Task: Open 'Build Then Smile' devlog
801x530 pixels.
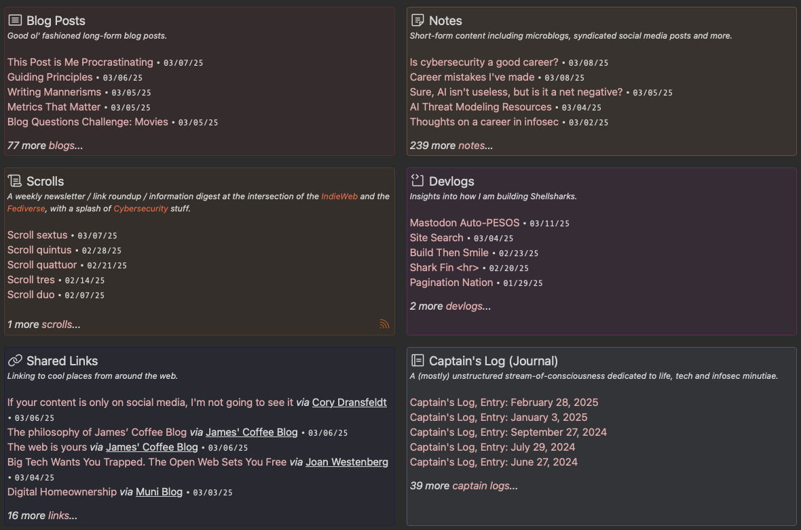Action: click(x=449, y=253)
